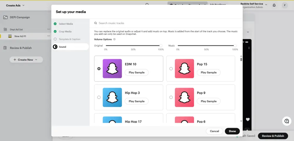Click the EDM 10 purple ghost thumbnail

(112, 69)
